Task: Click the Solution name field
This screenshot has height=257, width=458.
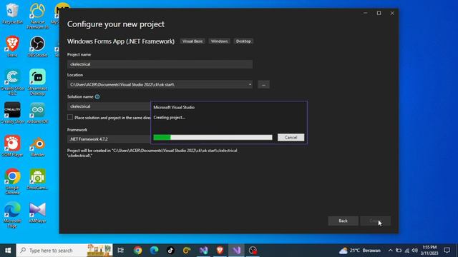Action: coord(109,106)
